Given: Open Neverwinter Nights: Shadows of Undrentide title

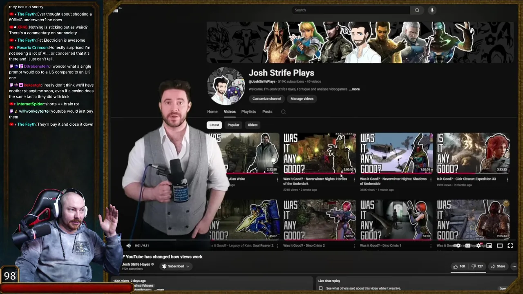Looking at the screenshot, I should pos(393,181).
